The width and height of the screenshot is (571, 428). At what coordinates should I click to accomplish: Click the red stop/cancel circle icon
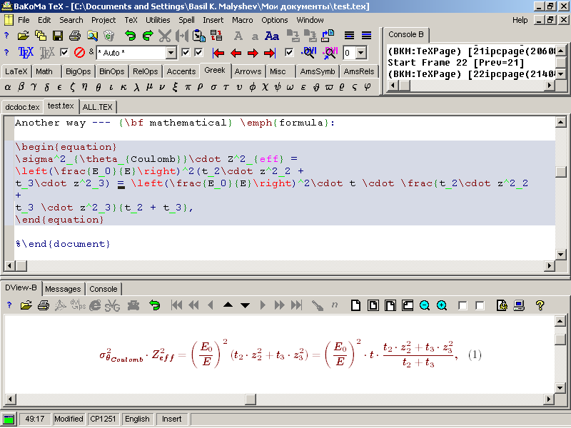[79, 53]
